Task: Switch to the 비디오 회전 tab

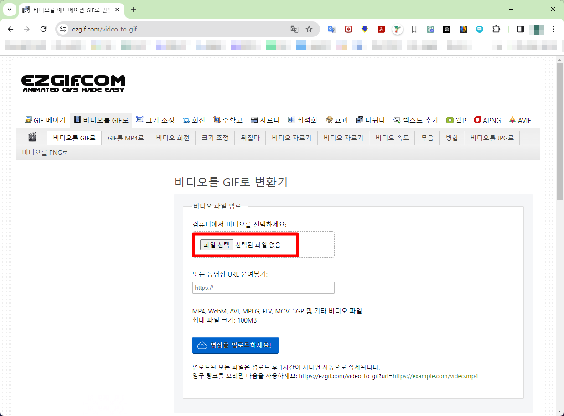Action: click(x=173, y=138)
